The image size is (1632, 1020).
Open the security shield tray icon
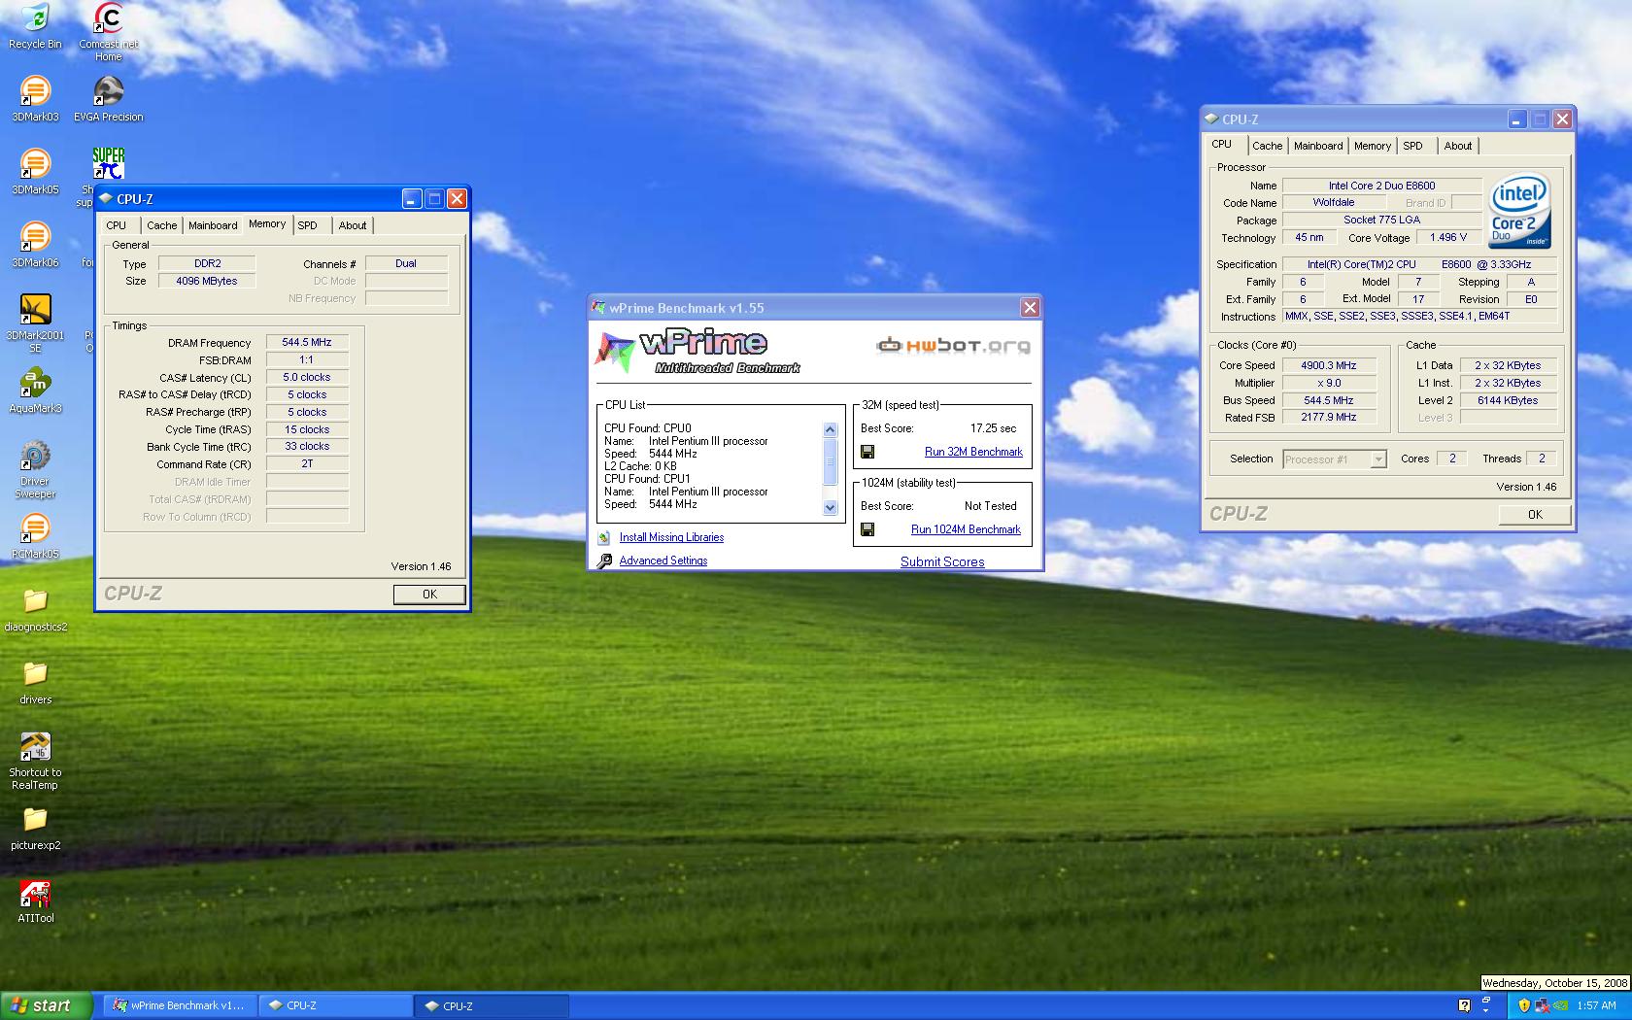[x=1524, y=1005]
